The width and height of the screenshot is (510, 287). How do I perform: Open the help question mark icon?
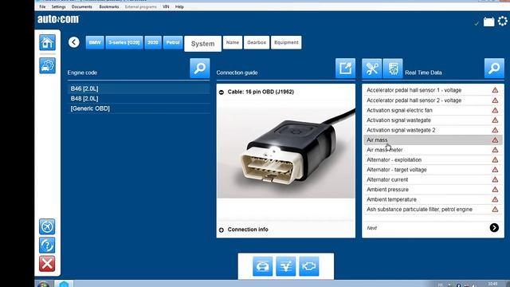pyautogui.click(x=47, y=245)
